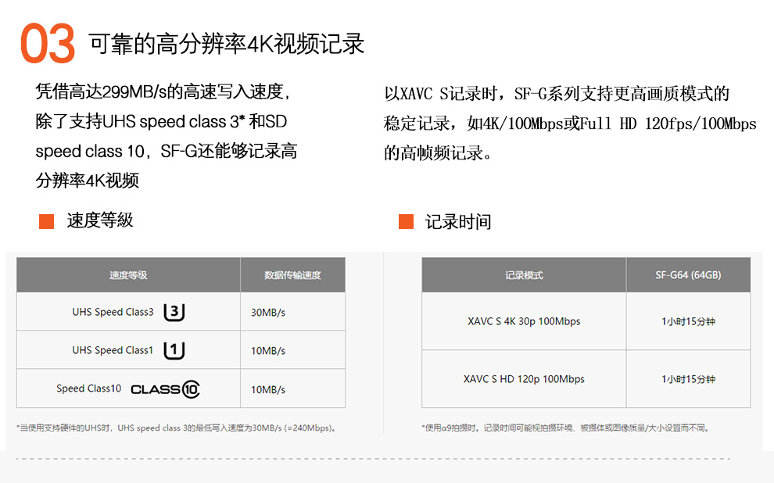Click the UHS Speed Class 1 logo icon
774x483 pixels.
click(174, 350)
